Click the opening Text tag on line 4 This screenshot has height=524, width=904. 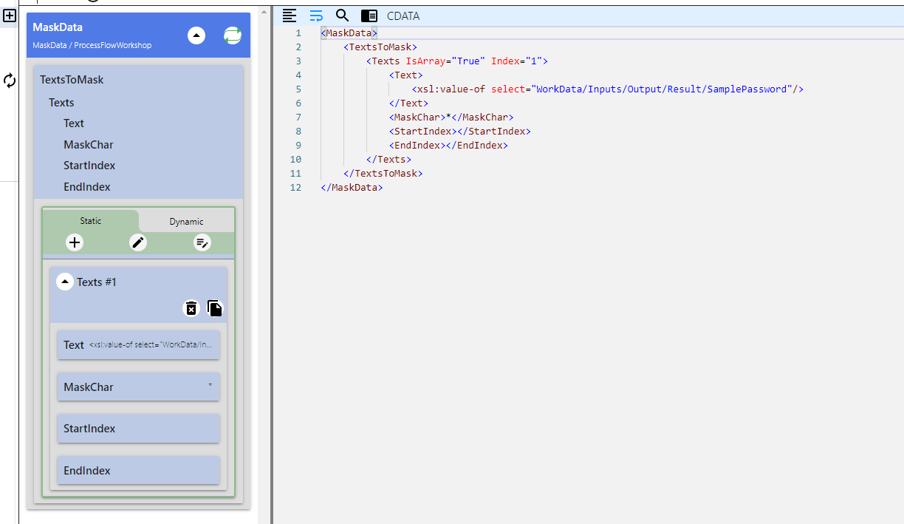click(406, 75)
